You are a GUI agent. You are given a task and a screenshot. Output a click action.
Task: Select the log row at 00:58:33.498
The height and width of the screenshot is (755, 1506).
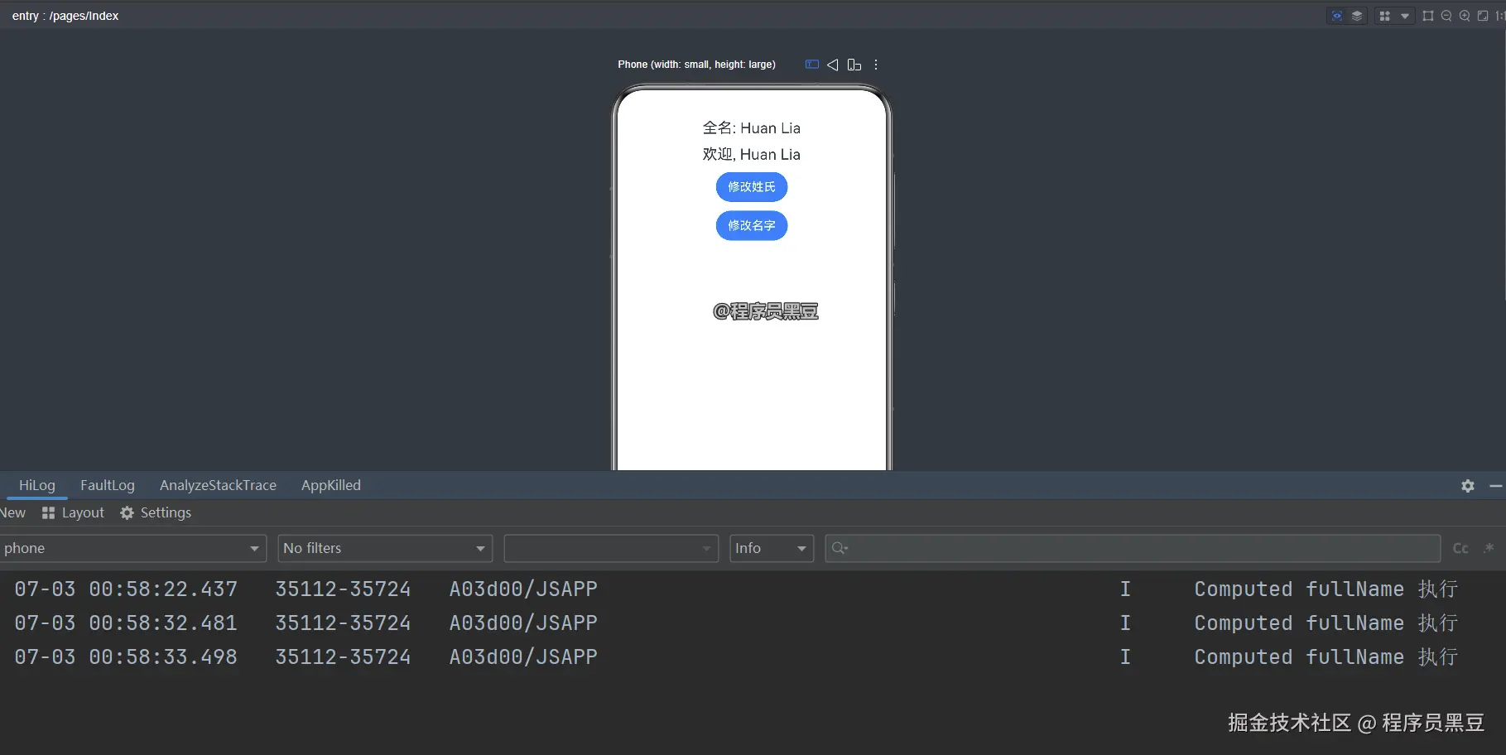(x=753, y=656)
